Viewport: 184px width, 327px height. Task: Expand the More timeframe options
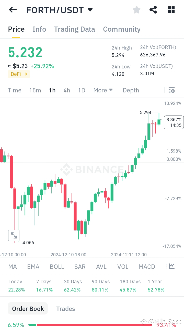tap(103, 90)
